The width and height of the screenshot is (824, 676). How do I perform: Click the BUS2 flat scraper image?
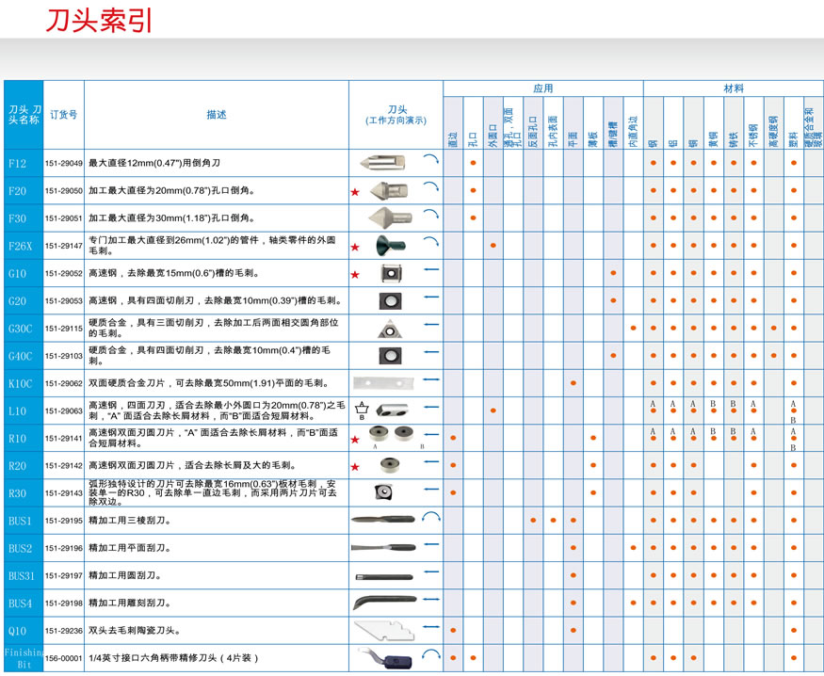tap(383, 547)
